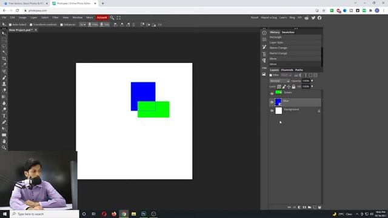Select the Clone Stamp tool
Image resolution: width=388 pixels, height=218 pixels.
4,84
